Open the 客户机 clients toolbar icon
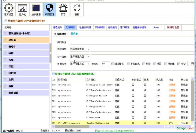The height and width of the screenshot is (133, 196). (22, 10)
